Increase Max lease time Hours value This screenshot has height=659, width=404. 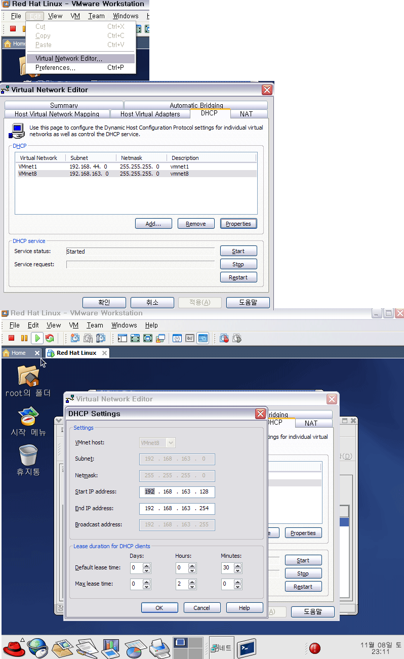192,582
